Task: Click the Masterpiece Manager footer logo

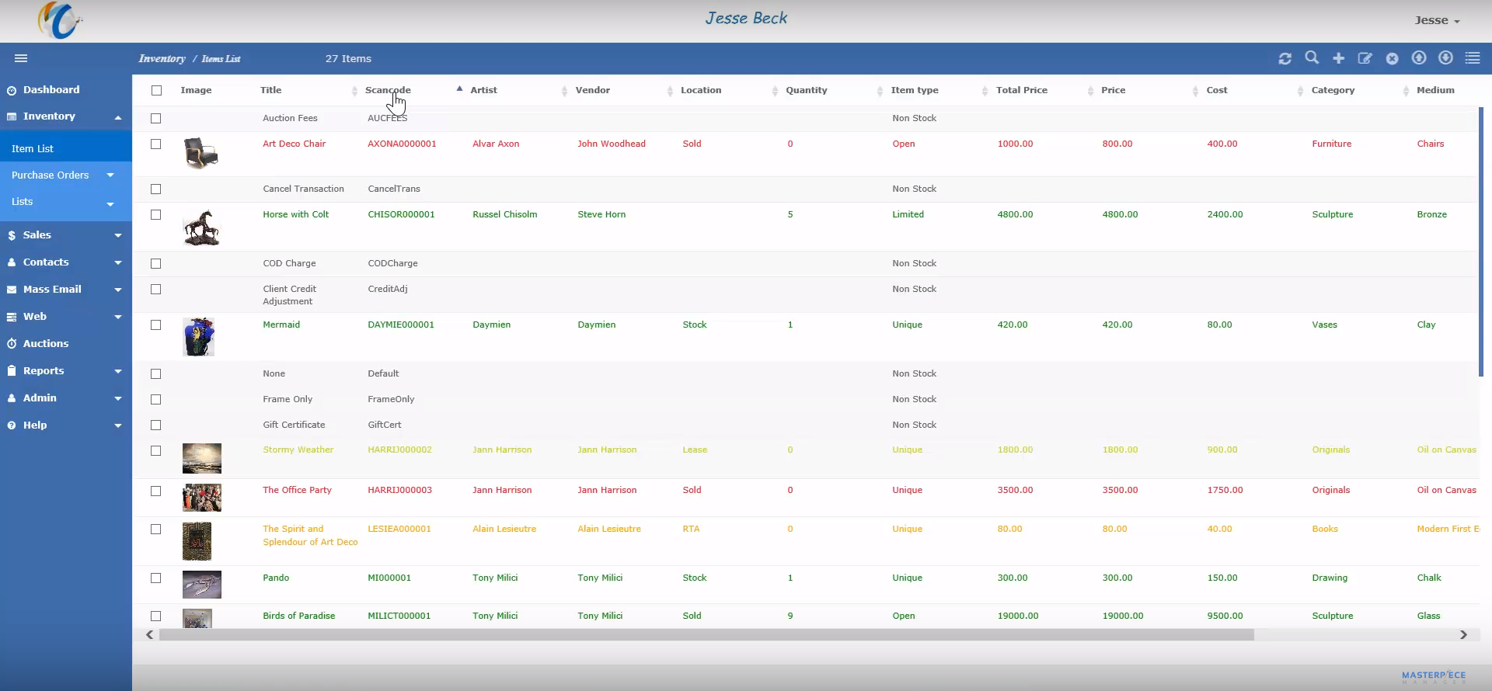Action: click(1434, 676)
